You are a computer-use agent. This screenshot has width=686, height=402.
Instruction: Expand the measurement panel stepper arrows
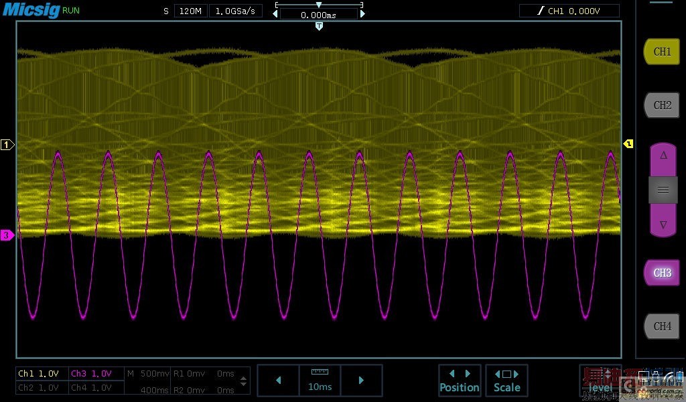[x=243, y=381]
